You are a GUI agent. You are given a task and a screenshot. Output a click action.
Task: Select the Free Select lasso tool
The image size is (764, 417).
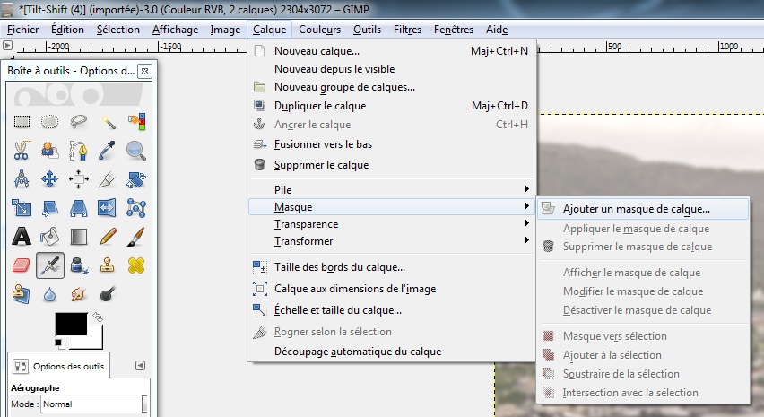[79, 122]
